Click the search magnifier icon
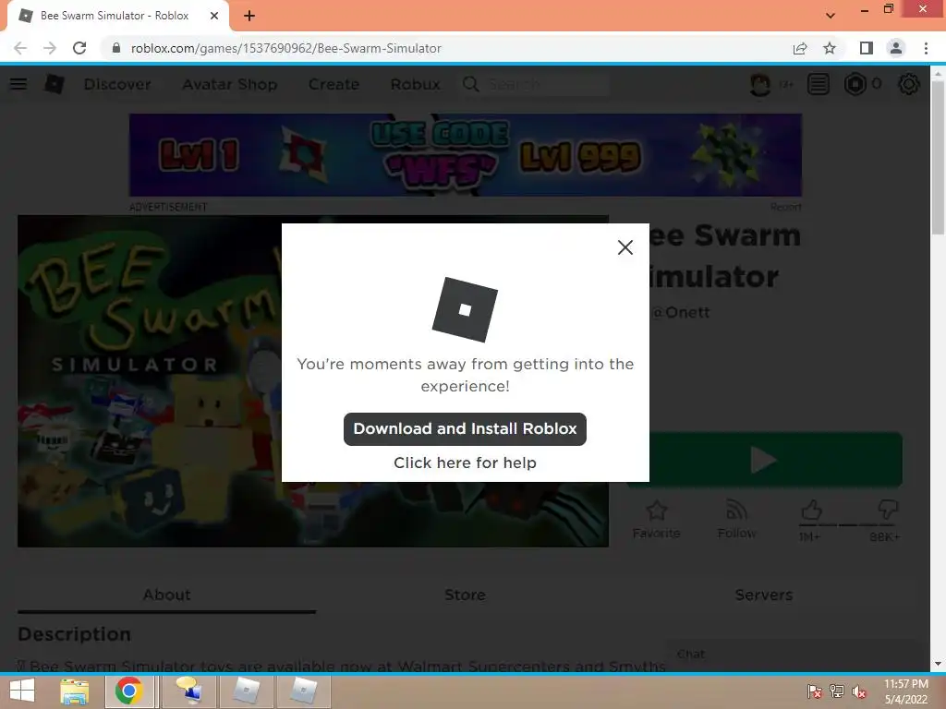Image resolution: width=946 pixels, height=709 pixels. click(x=471, y=84)
